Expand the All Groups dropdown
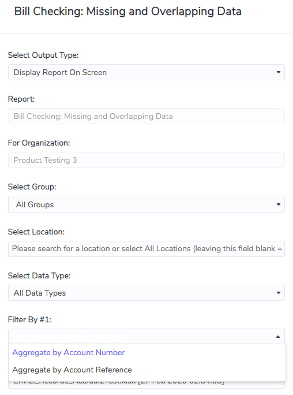Image resolution: width=293 pixels, height=395 pixels. pos(146,204)
